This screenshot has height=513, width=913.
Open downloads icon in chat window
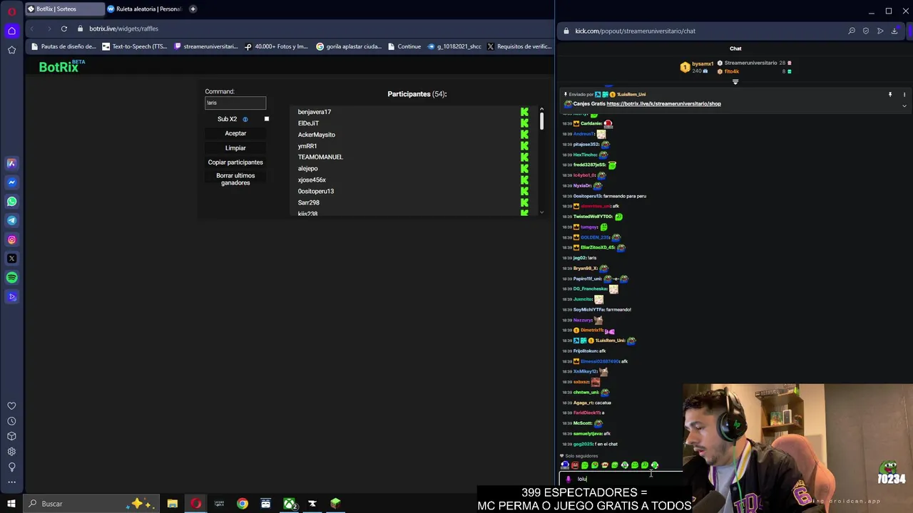894,31
